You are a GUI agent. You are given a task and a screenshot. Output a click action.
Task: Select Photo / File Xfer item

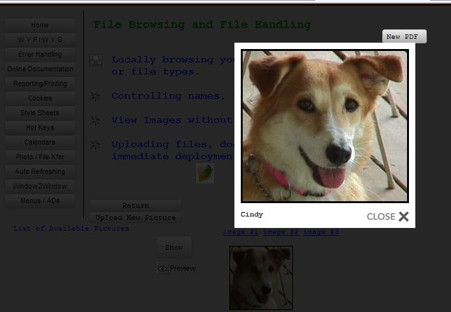pyautogui.click(x=40, y=157)
